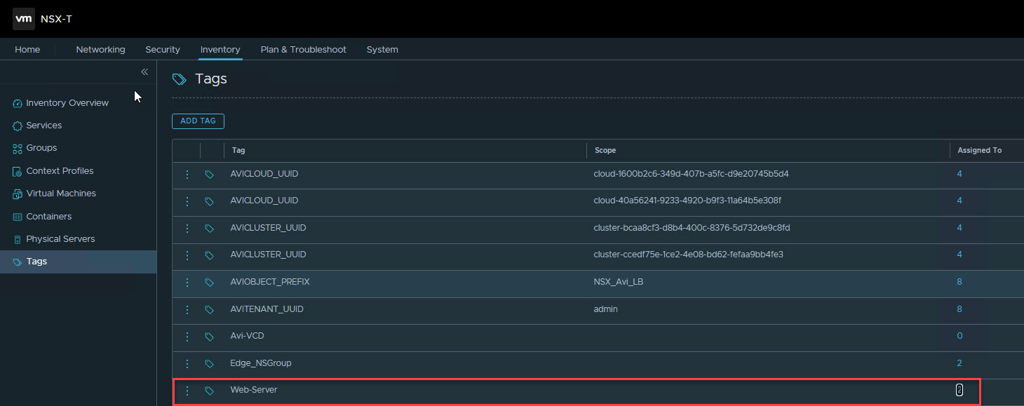The image size is (1024, 406).
Task: Open actions menu for Avi-VCD tag
Action: click(187, 337)
